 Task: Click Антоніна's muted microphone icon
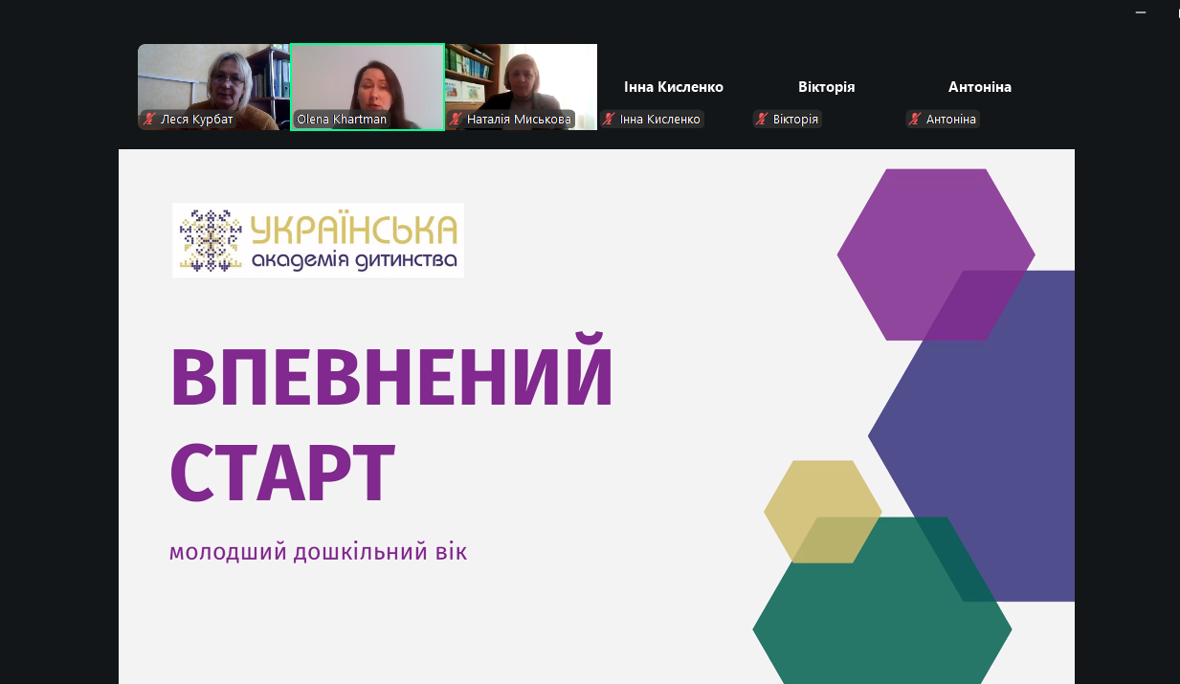tap(916, 120)
